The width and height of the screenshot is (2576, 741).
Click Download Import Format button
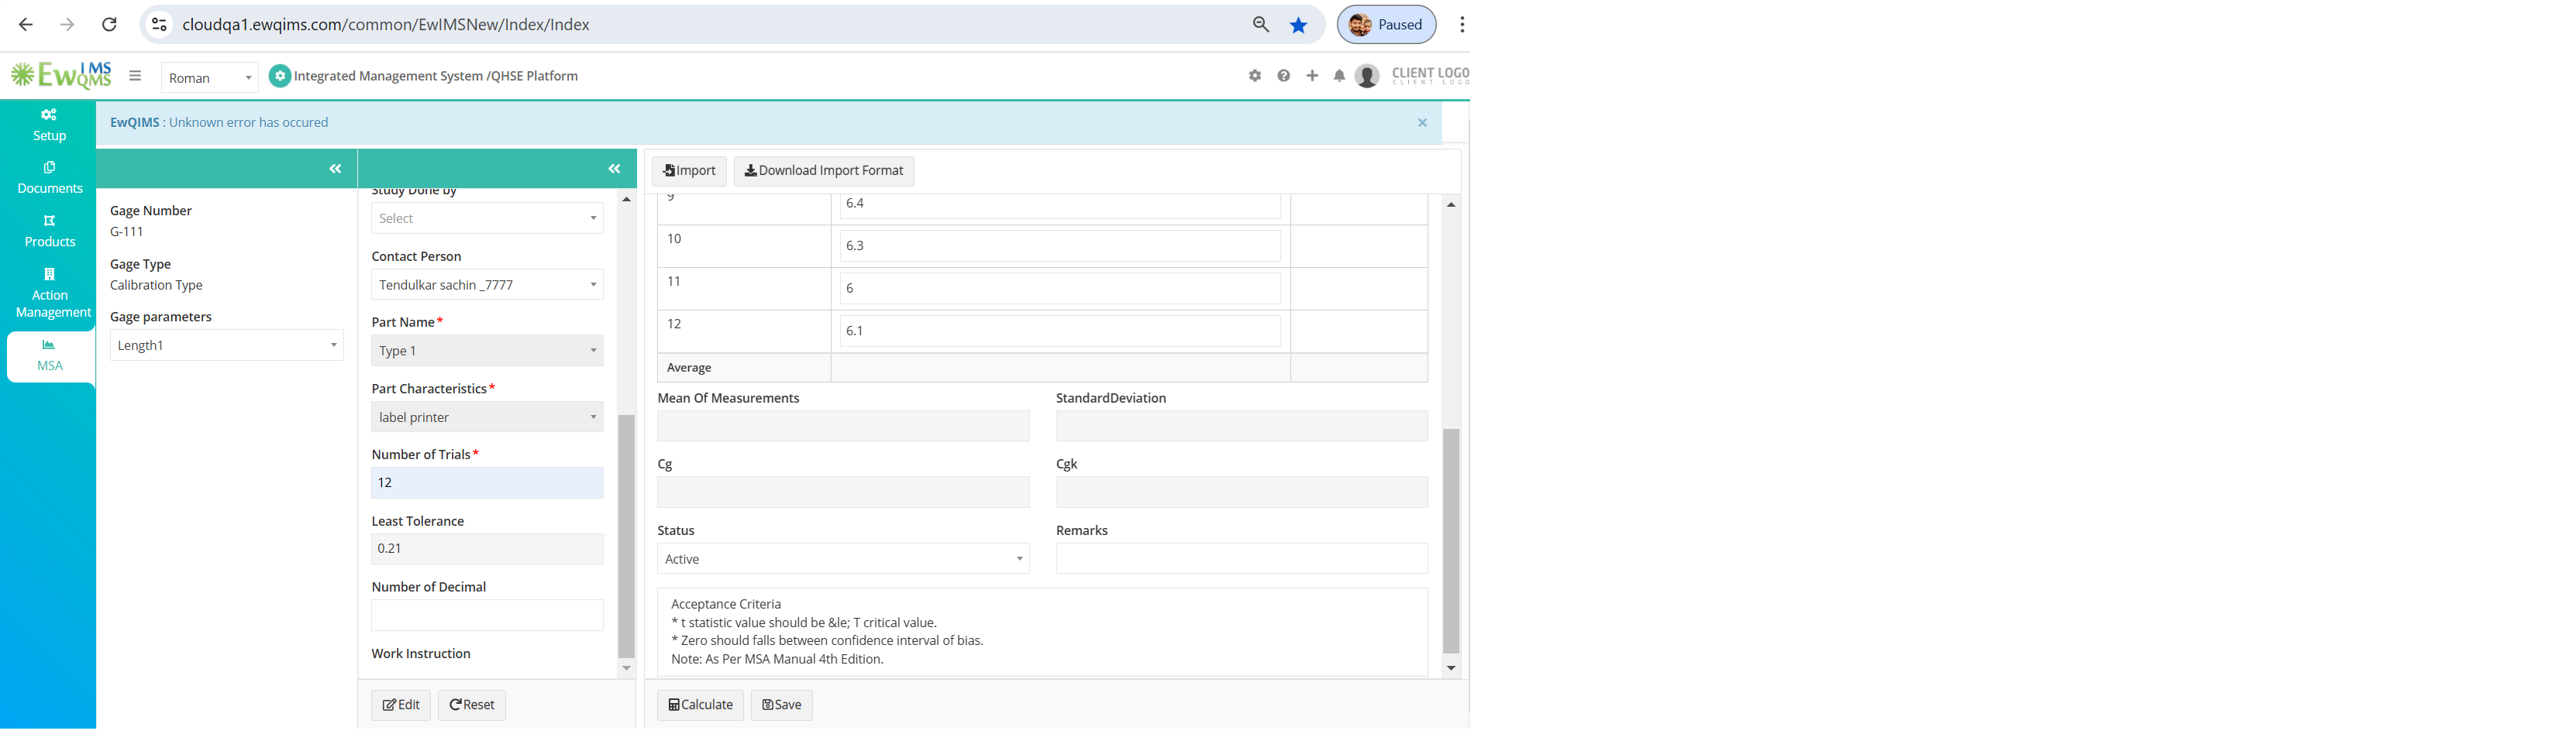click(824, 171)
